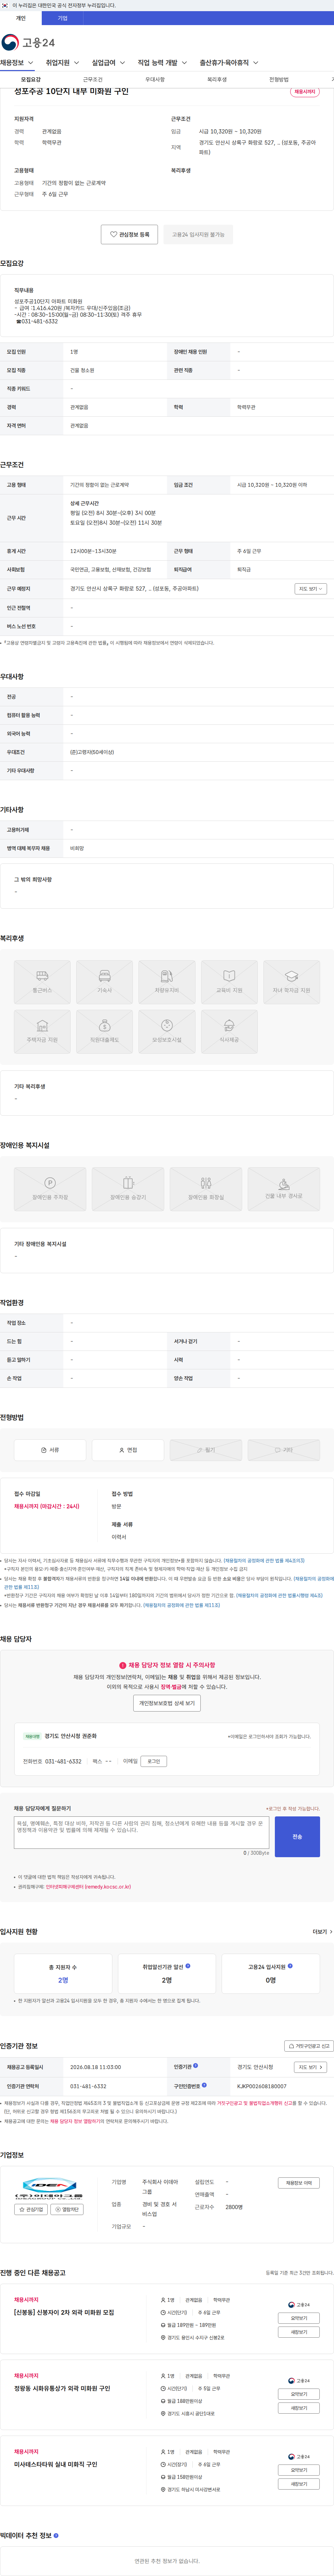Select the 장애인용 주차장 icon

click(50, 1188)
